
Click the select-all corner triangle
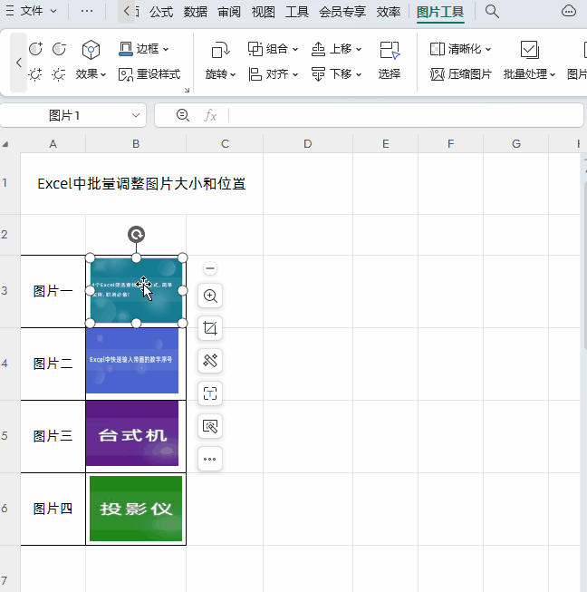[5, 144]
